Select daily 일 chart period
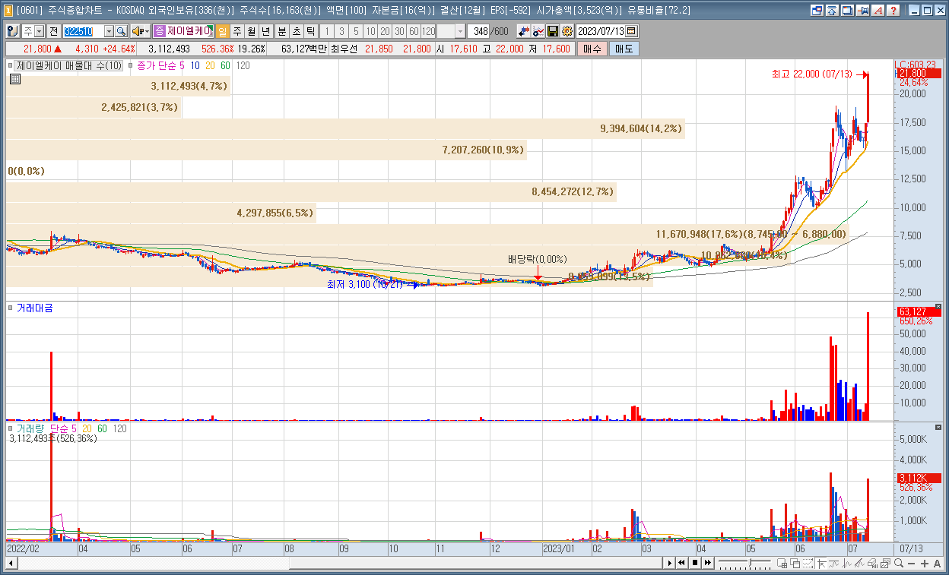This screenshot has width=949, height=575. click(x=222, y=31)
